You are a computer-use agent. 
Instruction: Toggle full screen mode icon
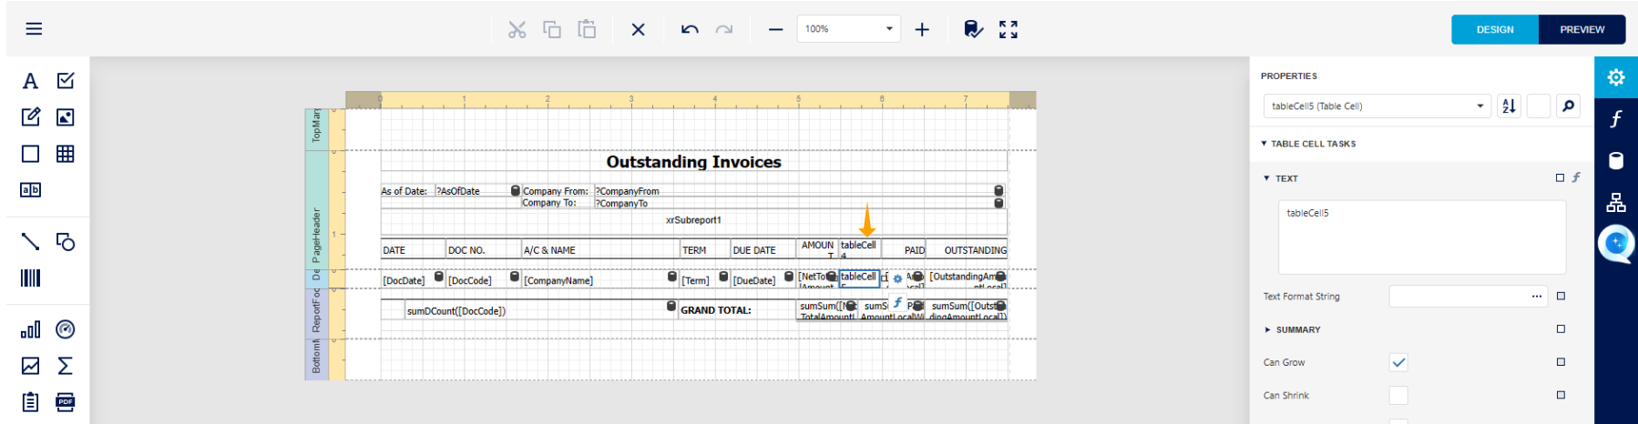pos(1008,30)
